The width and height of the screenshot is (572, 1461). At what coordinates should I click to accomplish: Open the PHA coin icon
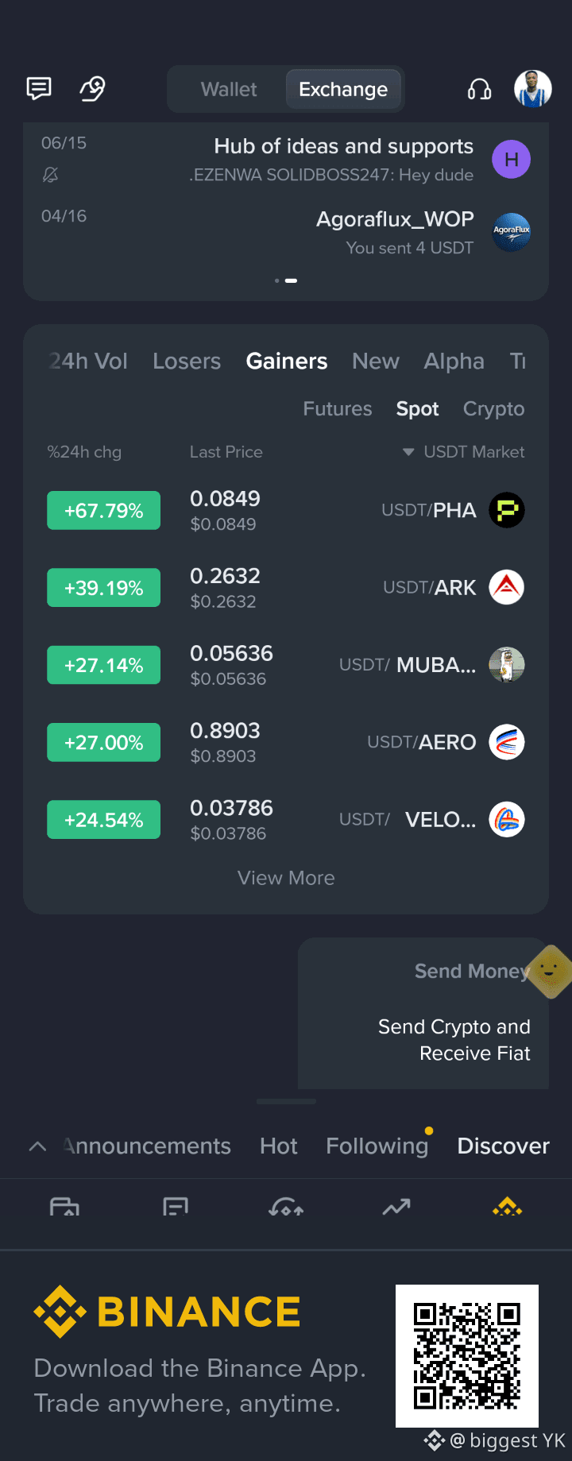(506, 510)
